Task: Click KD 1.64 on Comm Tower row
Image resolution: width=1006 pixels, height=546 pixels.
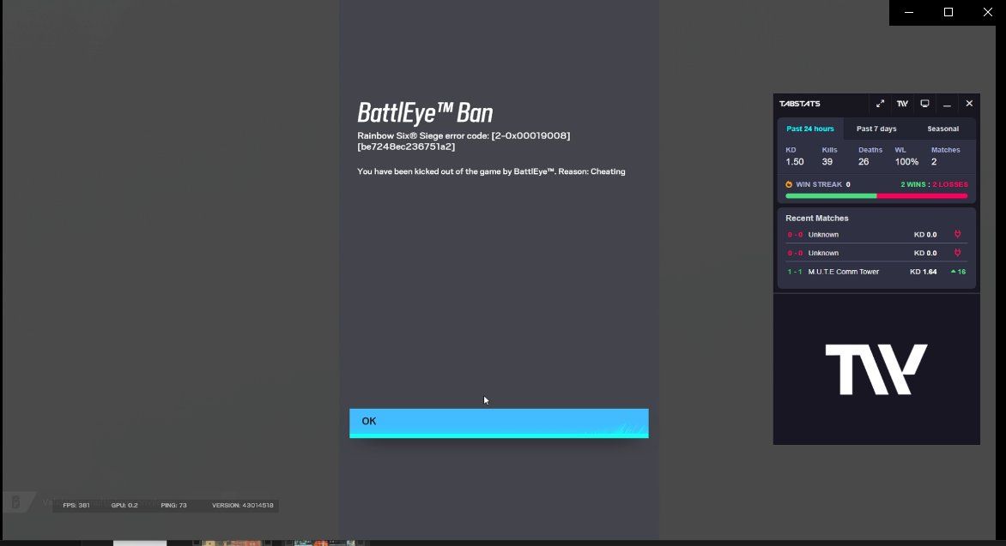Action: (x=924, y=272)
